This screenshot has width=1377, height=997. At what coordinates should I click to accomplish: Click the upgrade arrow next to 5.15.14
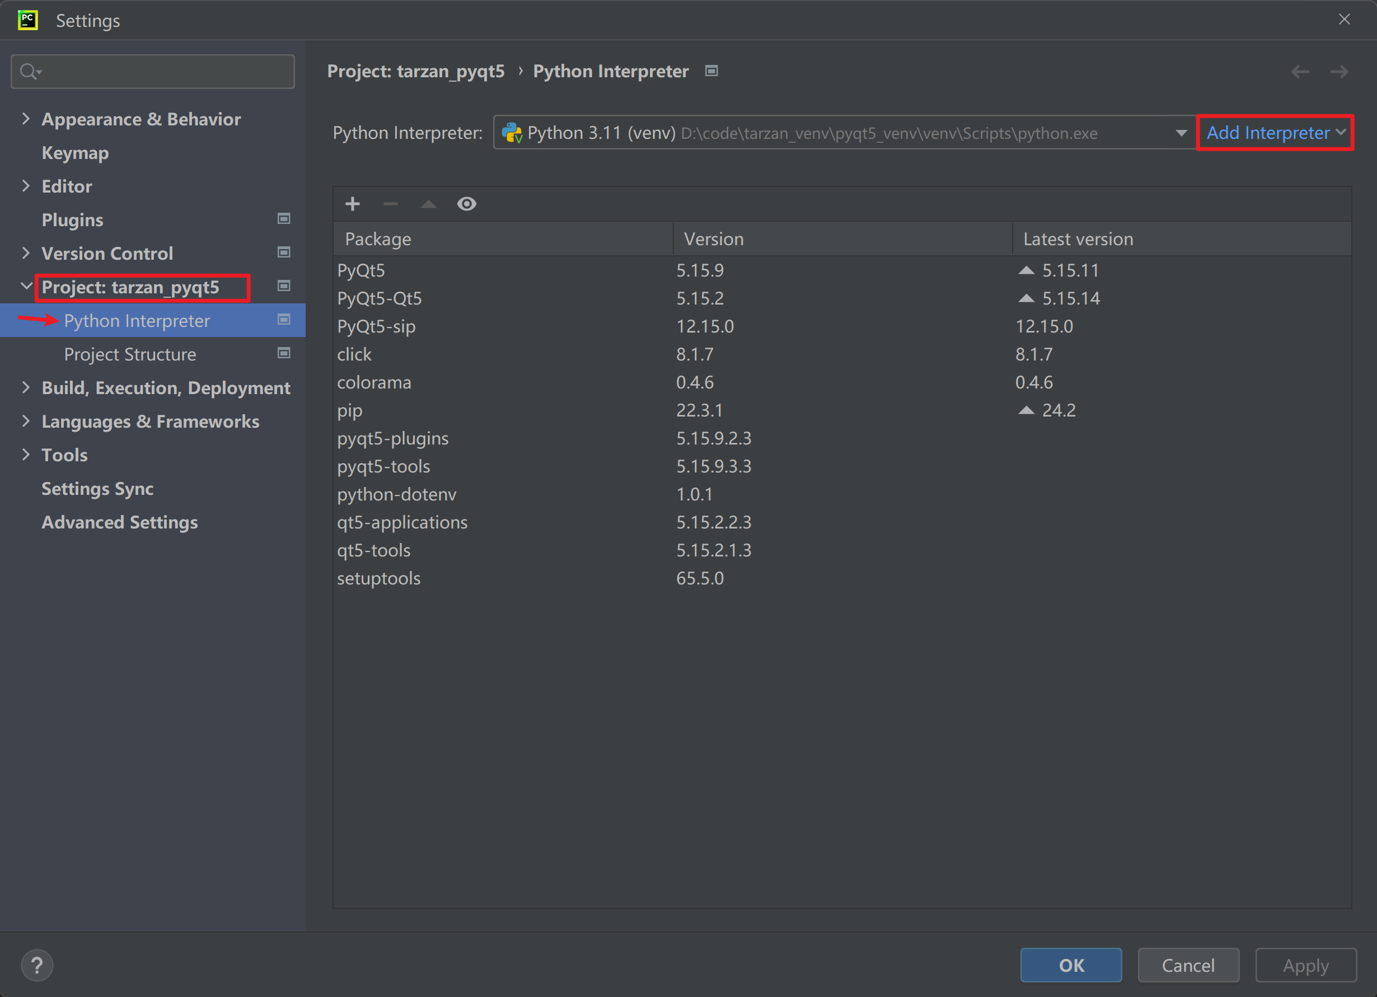point(1026,299)
